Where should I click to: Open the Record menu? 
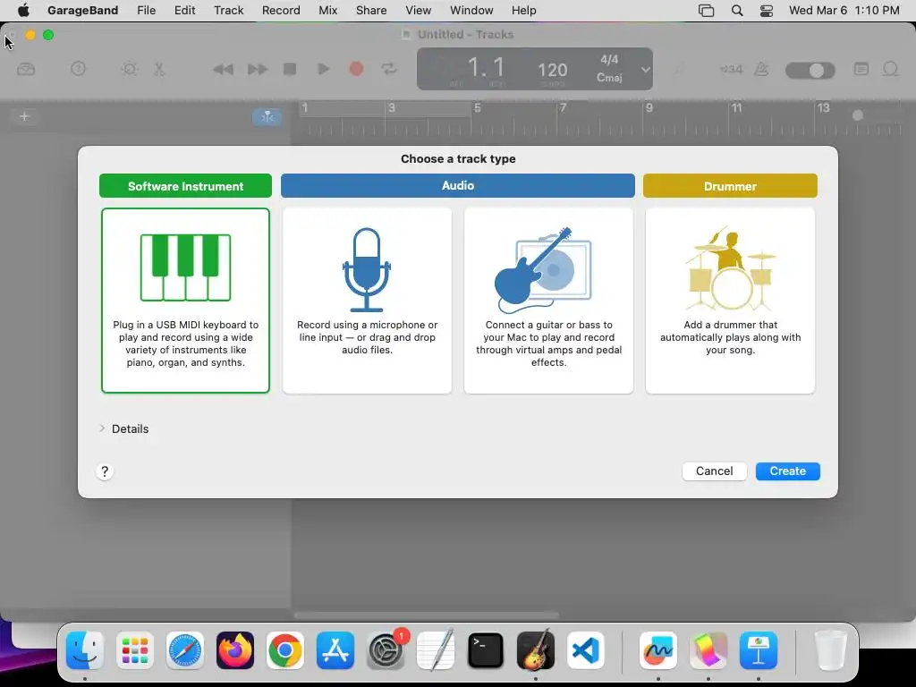[x=281, y=11]
